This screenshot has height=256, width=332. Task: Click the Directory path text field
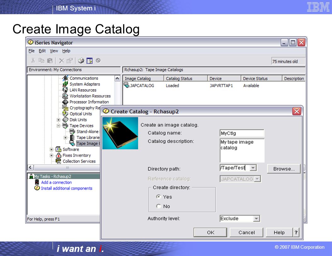coord(235,168)
